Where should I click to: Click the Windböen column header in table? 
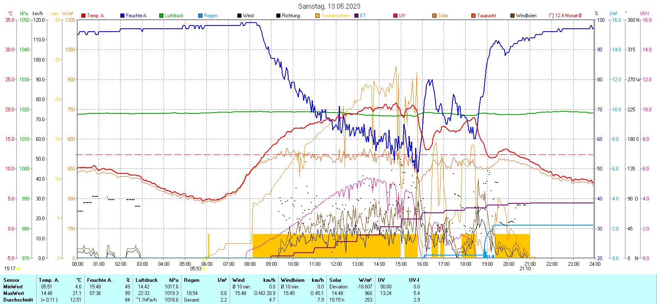click(x=293, y=280)
